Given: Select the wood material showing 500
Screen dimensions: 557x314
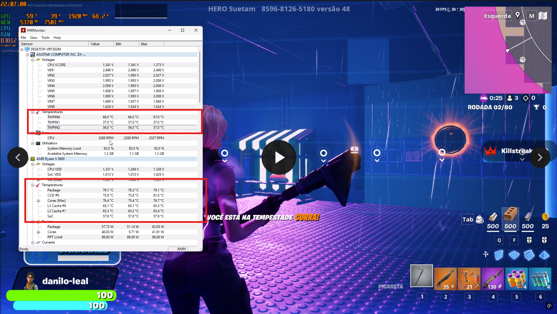Looking at the screenshot, I should click(x=493, y=221).
